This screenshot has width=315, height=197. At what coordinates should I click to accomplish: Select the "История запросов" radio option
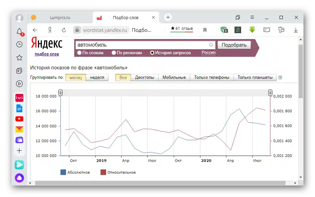[152, 53]
